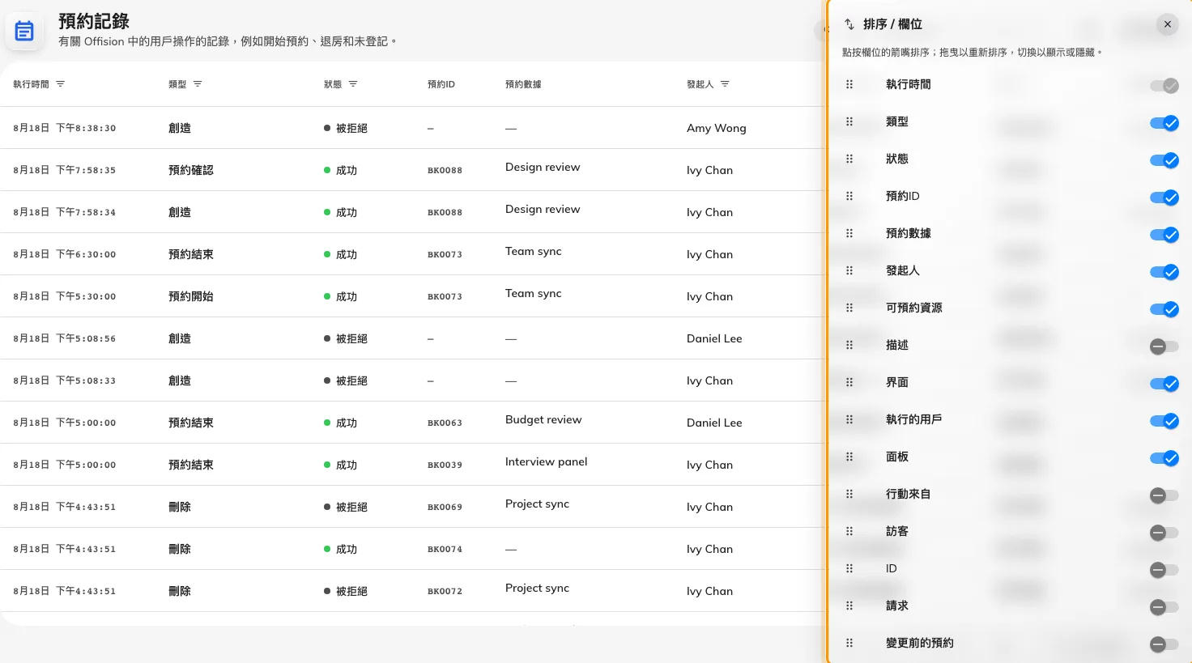The height and width of the screenshot is (663, 1192).
Task: Open the 類型 column filter icon
Action: coord(198,84)
